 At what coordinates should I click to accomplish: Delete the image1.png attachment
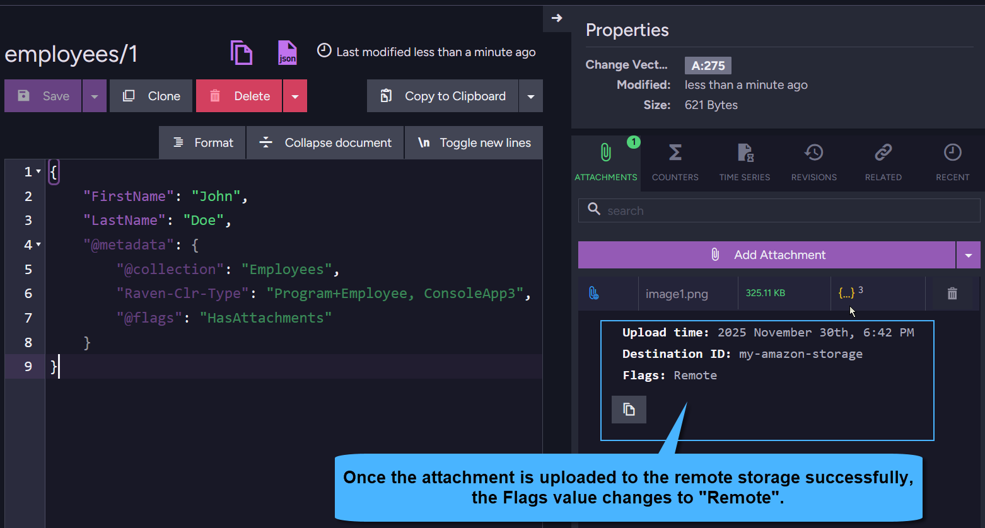pyautogui.click(x=952, y=292)
